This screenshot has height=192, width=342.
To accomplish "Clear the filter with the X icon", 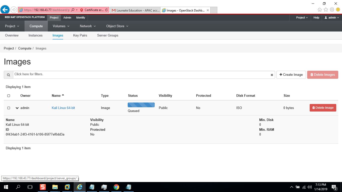I will pyautogui.click(x=272, y=75).
